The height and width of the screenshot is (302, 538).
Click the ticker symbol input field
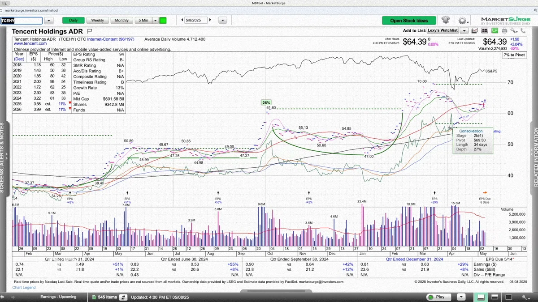[22, 21]
